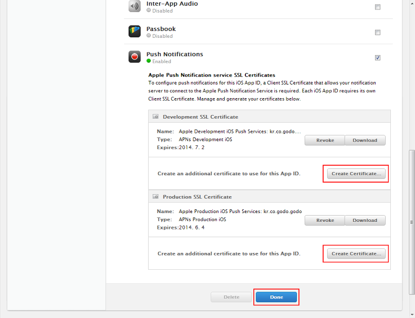Screen dimensions: 415x318
Task: Click the Production SSL Certificate header icon
Action: point(155,197)
